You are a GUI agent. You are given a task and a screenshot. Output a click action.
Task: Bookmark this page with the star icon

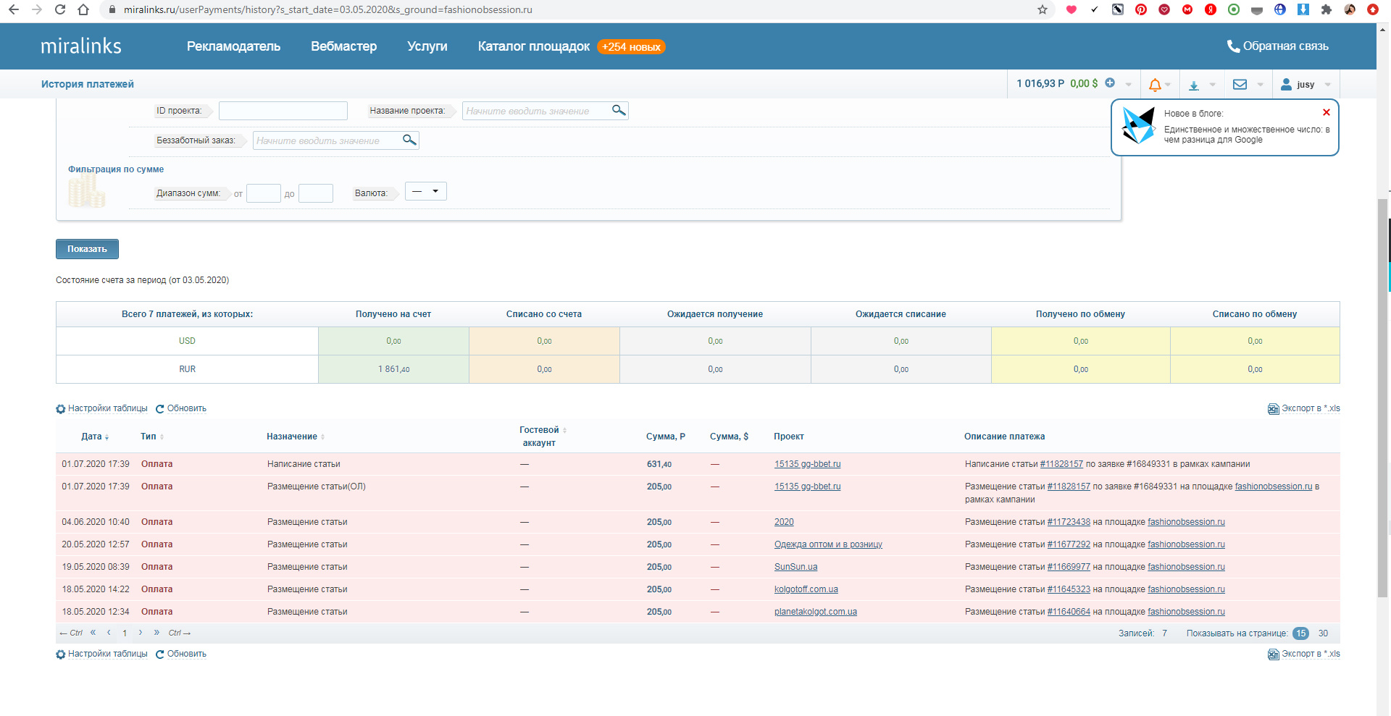tap(1043, 9)
